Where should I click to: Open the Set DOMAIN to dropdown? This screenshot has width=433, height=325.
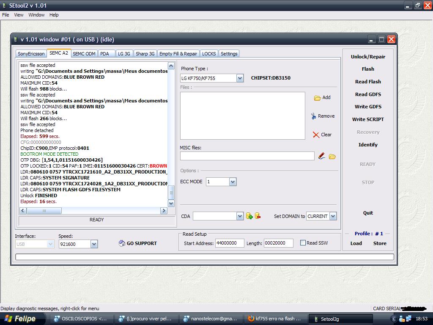pyautogui.click(x=333, y=216)
